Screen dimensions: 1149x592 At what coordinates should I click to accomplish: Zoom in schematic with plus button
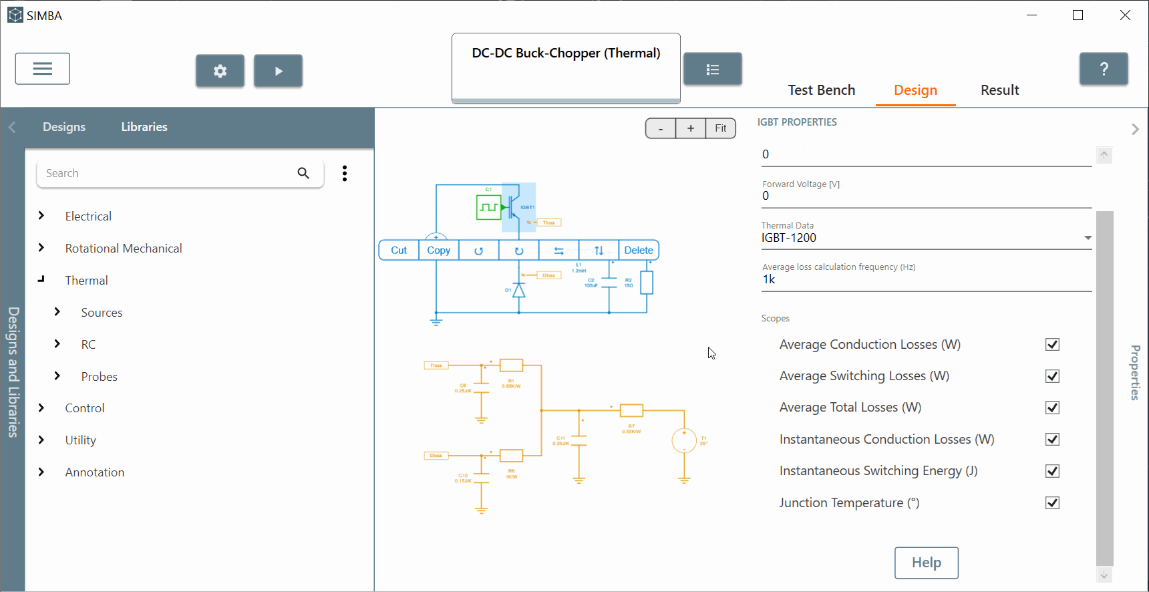(691, 128)
